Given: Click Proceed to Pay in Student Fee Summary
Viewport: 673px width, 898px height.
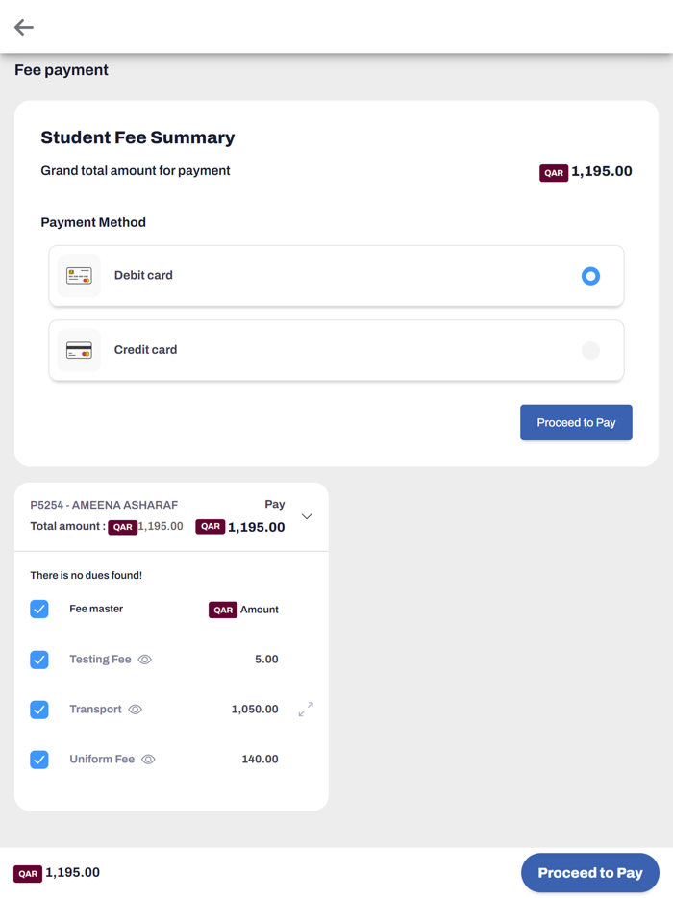Looking at the screenshot, I should pos(576,422).
